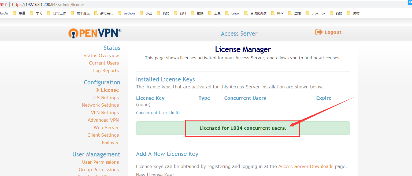Open the 自动化测试 bookmark folder
The image size is (412, 176).
click(255, 13)
